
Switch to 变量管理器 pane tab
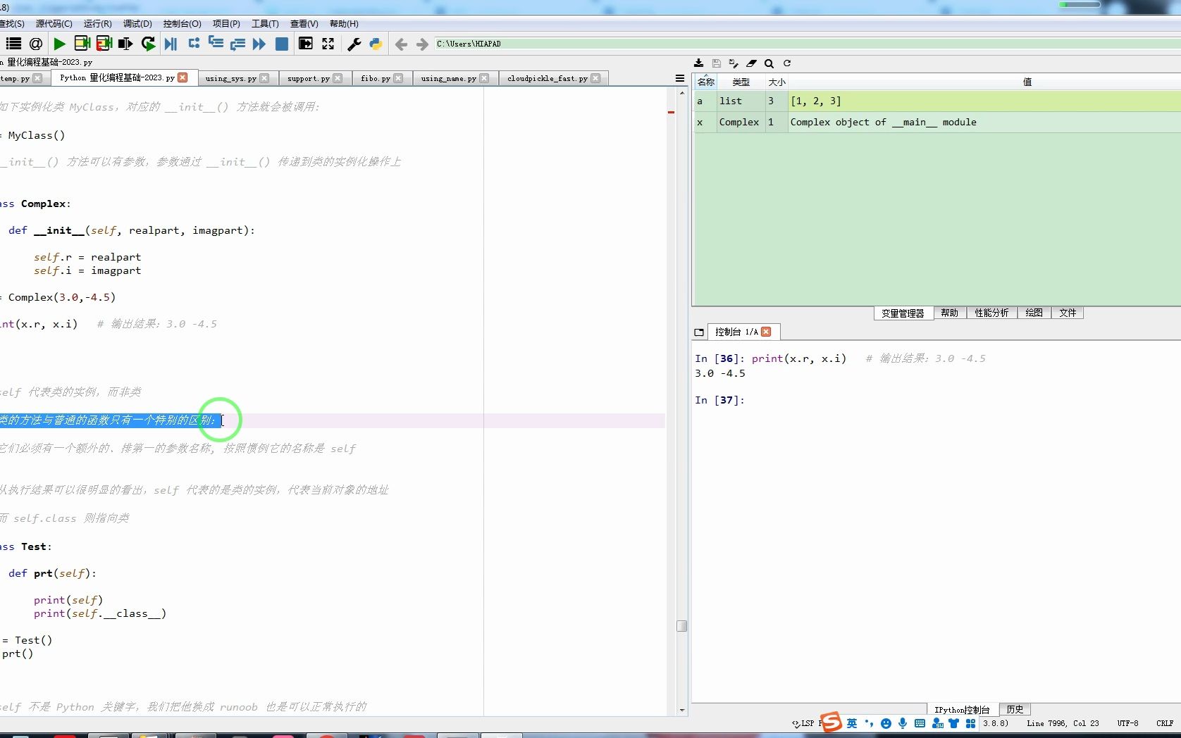903,313
